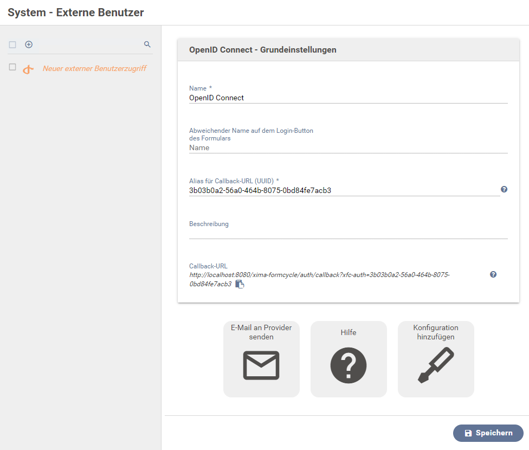Toggle the select-all checkbox in list toolbar
529x450 pixels.
[12, 44]
